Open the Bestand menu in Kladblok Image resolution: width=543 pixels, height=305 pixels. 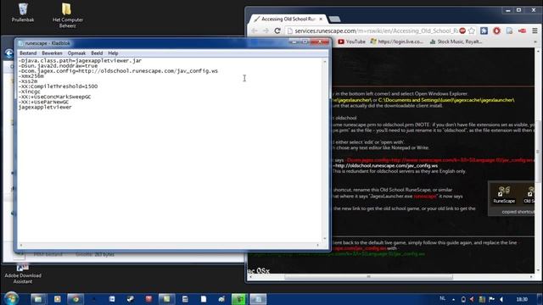(28, 53)
